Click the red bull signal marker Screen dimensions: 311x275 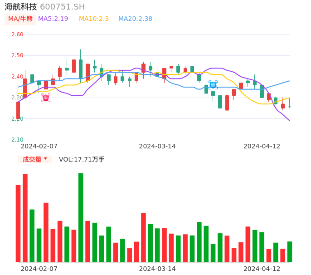tap(46, 98)
